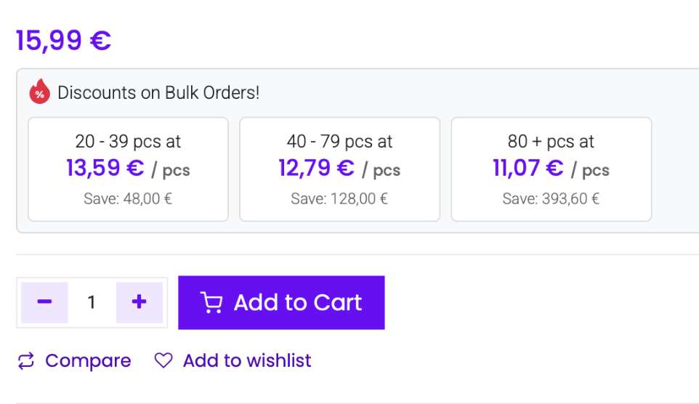699x404 pixels.
Task: Click the minus quantity button
Action: click(x=44, y=302)
